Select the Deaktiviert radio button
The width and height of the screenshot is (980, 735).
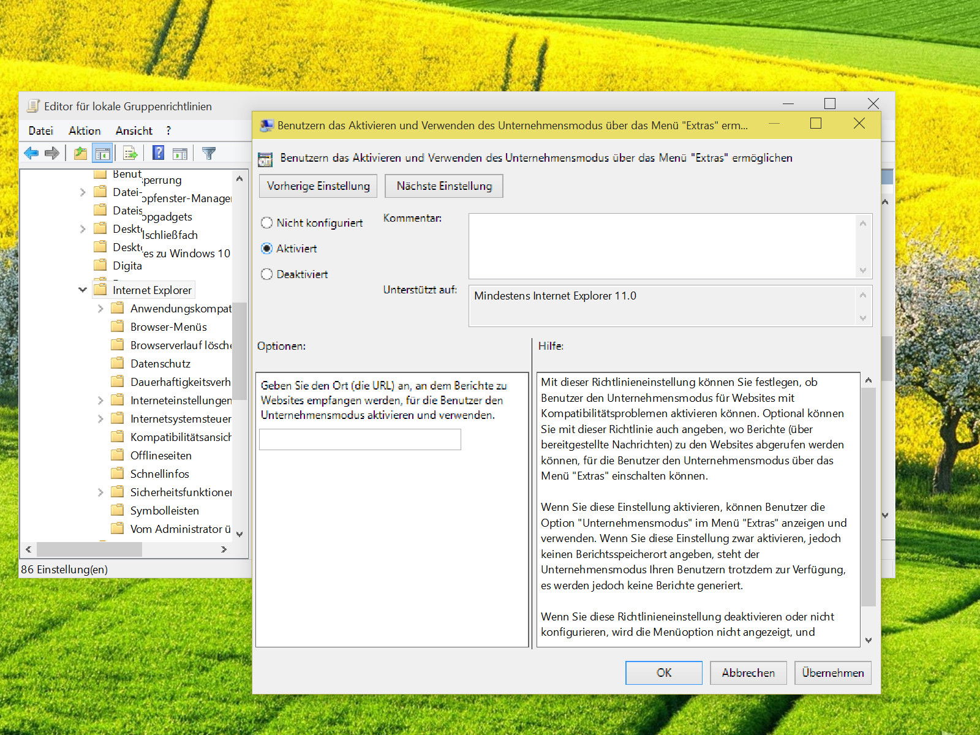[x=266, y=274]
